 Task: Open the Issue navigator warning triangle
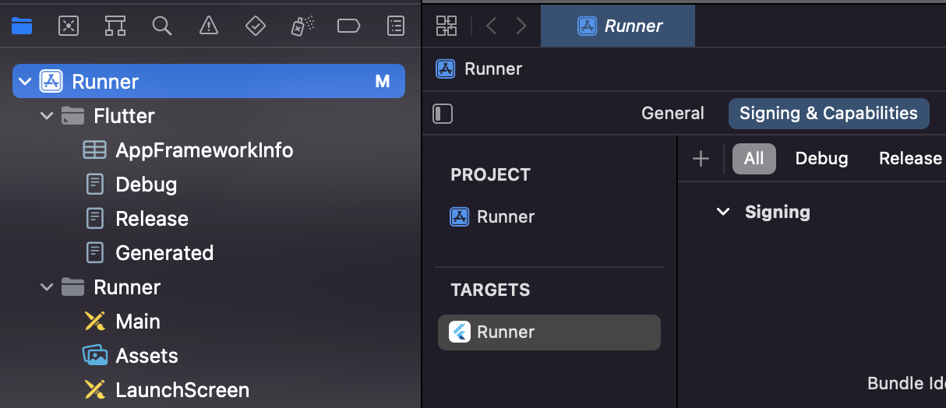209,26
